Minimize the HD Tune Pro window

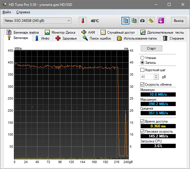pyautogui.click(x=156, y=5)
